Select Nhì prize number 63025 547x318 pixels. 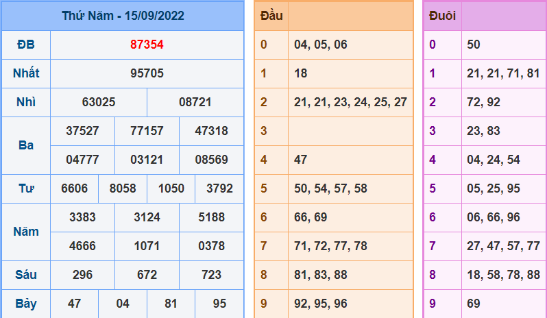point(99,102)
